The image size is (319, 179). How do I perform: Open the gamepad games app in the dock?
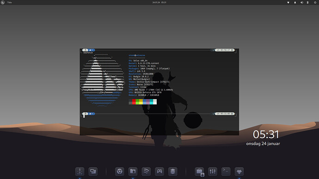(159, 172)
